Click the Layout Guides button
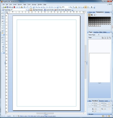This screenshot has height=118, width=113. (x=49, y=10)
